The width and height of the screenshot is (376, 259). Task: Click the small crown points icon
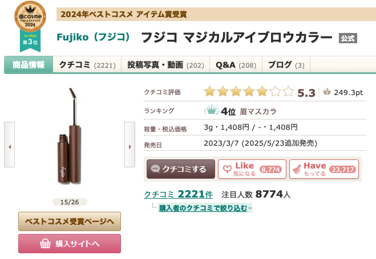pyautogui.click(x=327, y=92)
